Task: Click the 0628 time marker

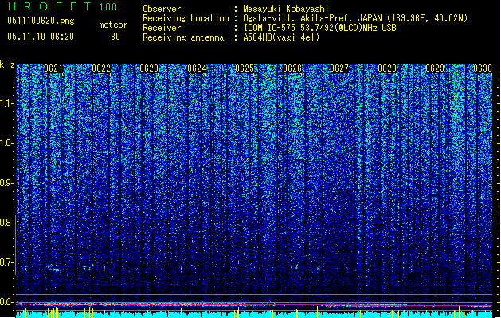Action: click(387, 68)
